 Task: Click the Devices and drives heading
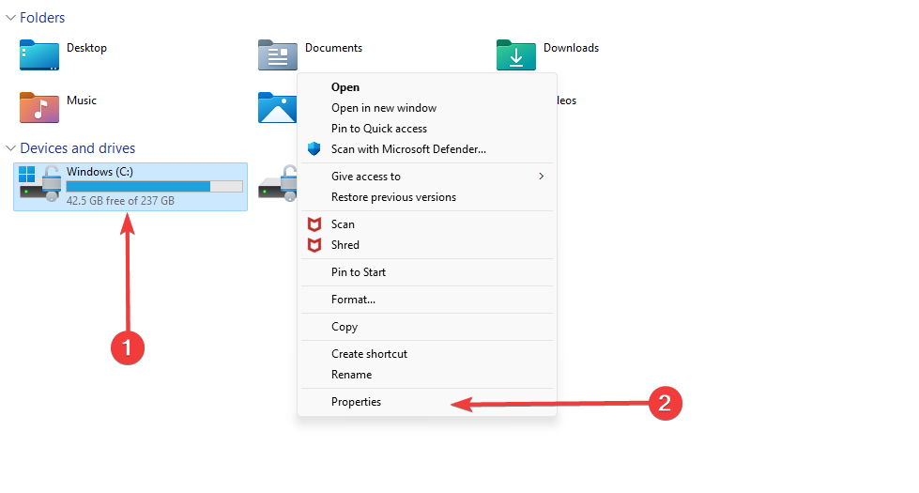tap(77, 147)
